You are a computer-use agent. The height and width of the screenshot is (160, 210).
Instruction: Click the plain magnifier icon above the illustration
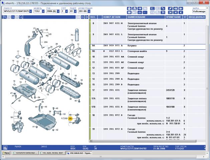(x=21, y=17)
